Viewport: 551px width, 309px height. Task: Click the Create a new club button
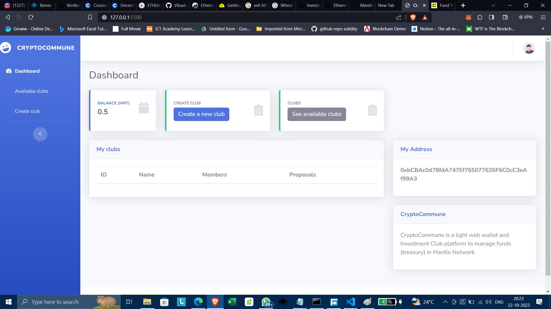(201, 114)
